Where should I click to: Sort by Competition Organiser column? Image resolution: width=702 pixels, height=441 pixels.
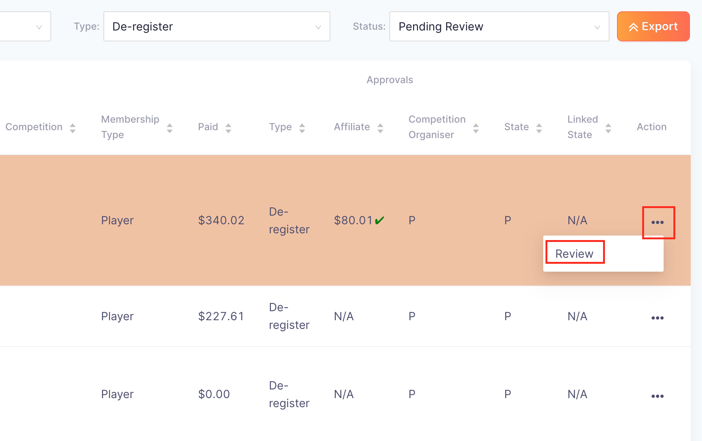point(476,128)
